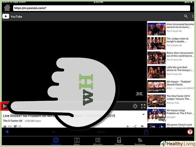Viewport: 196px width, 147px height.
Task: Dislike the video with thumbs down
Action: pos(15,126)
